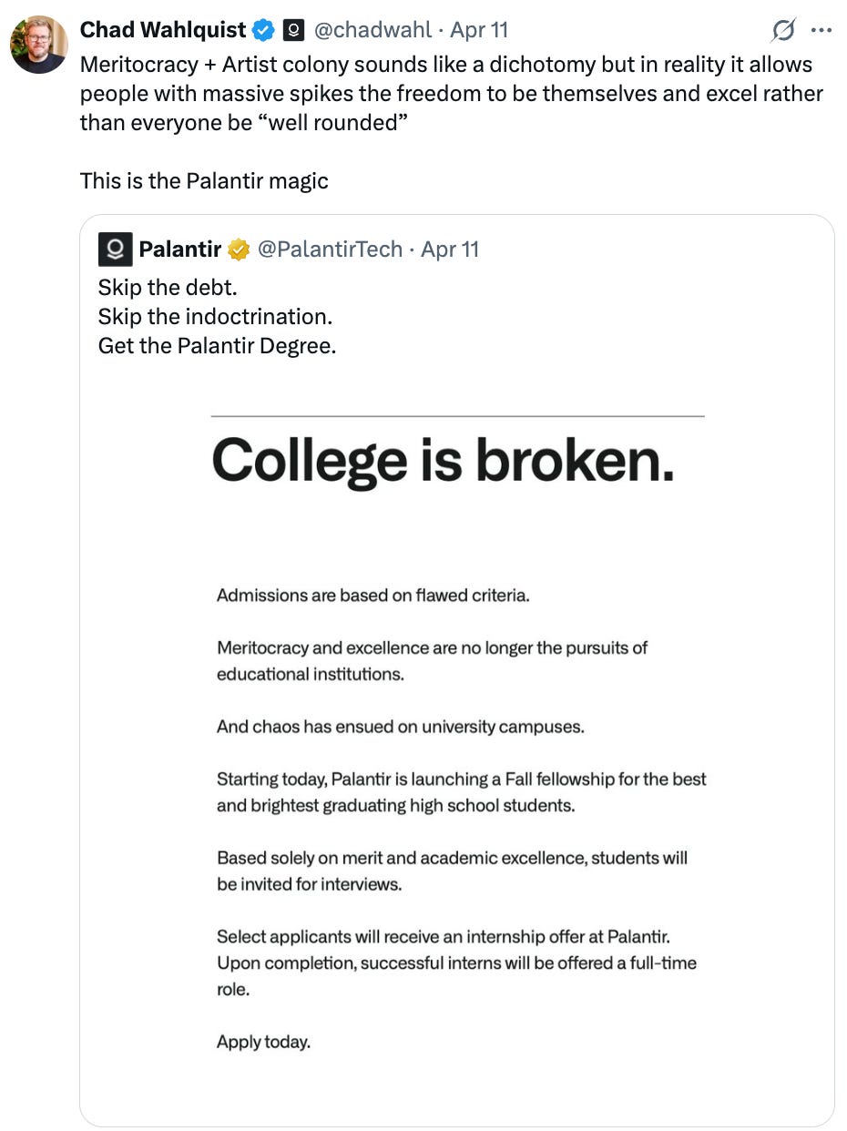
Task: Open the three-dot More options menu
Action: click(821, 31)
